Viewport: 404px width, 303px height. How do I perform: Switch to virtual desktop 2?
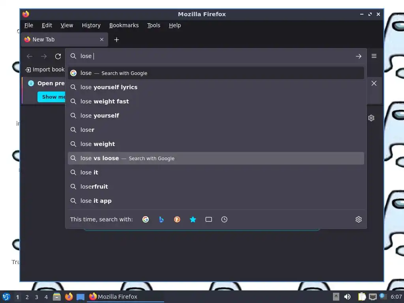point(27,297)
